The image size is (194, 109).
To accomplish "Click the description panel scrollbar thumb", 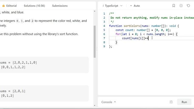I will pyautogui.click(x=95, y=42).
